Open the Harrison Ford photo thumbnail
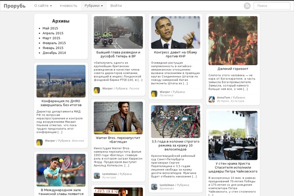Screen dimensions: 294x196 point(118,118)
